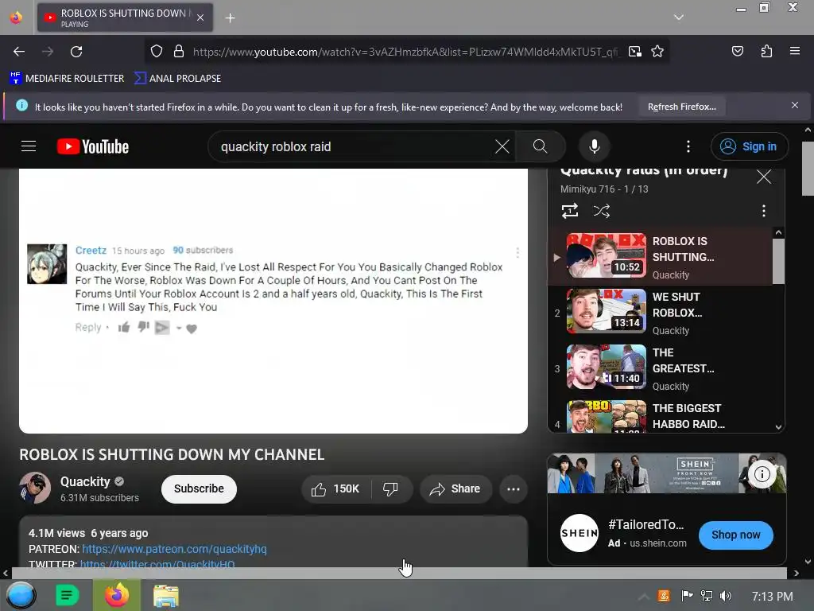
Task: Open the tracking protection shield icon
Action: 157,51
